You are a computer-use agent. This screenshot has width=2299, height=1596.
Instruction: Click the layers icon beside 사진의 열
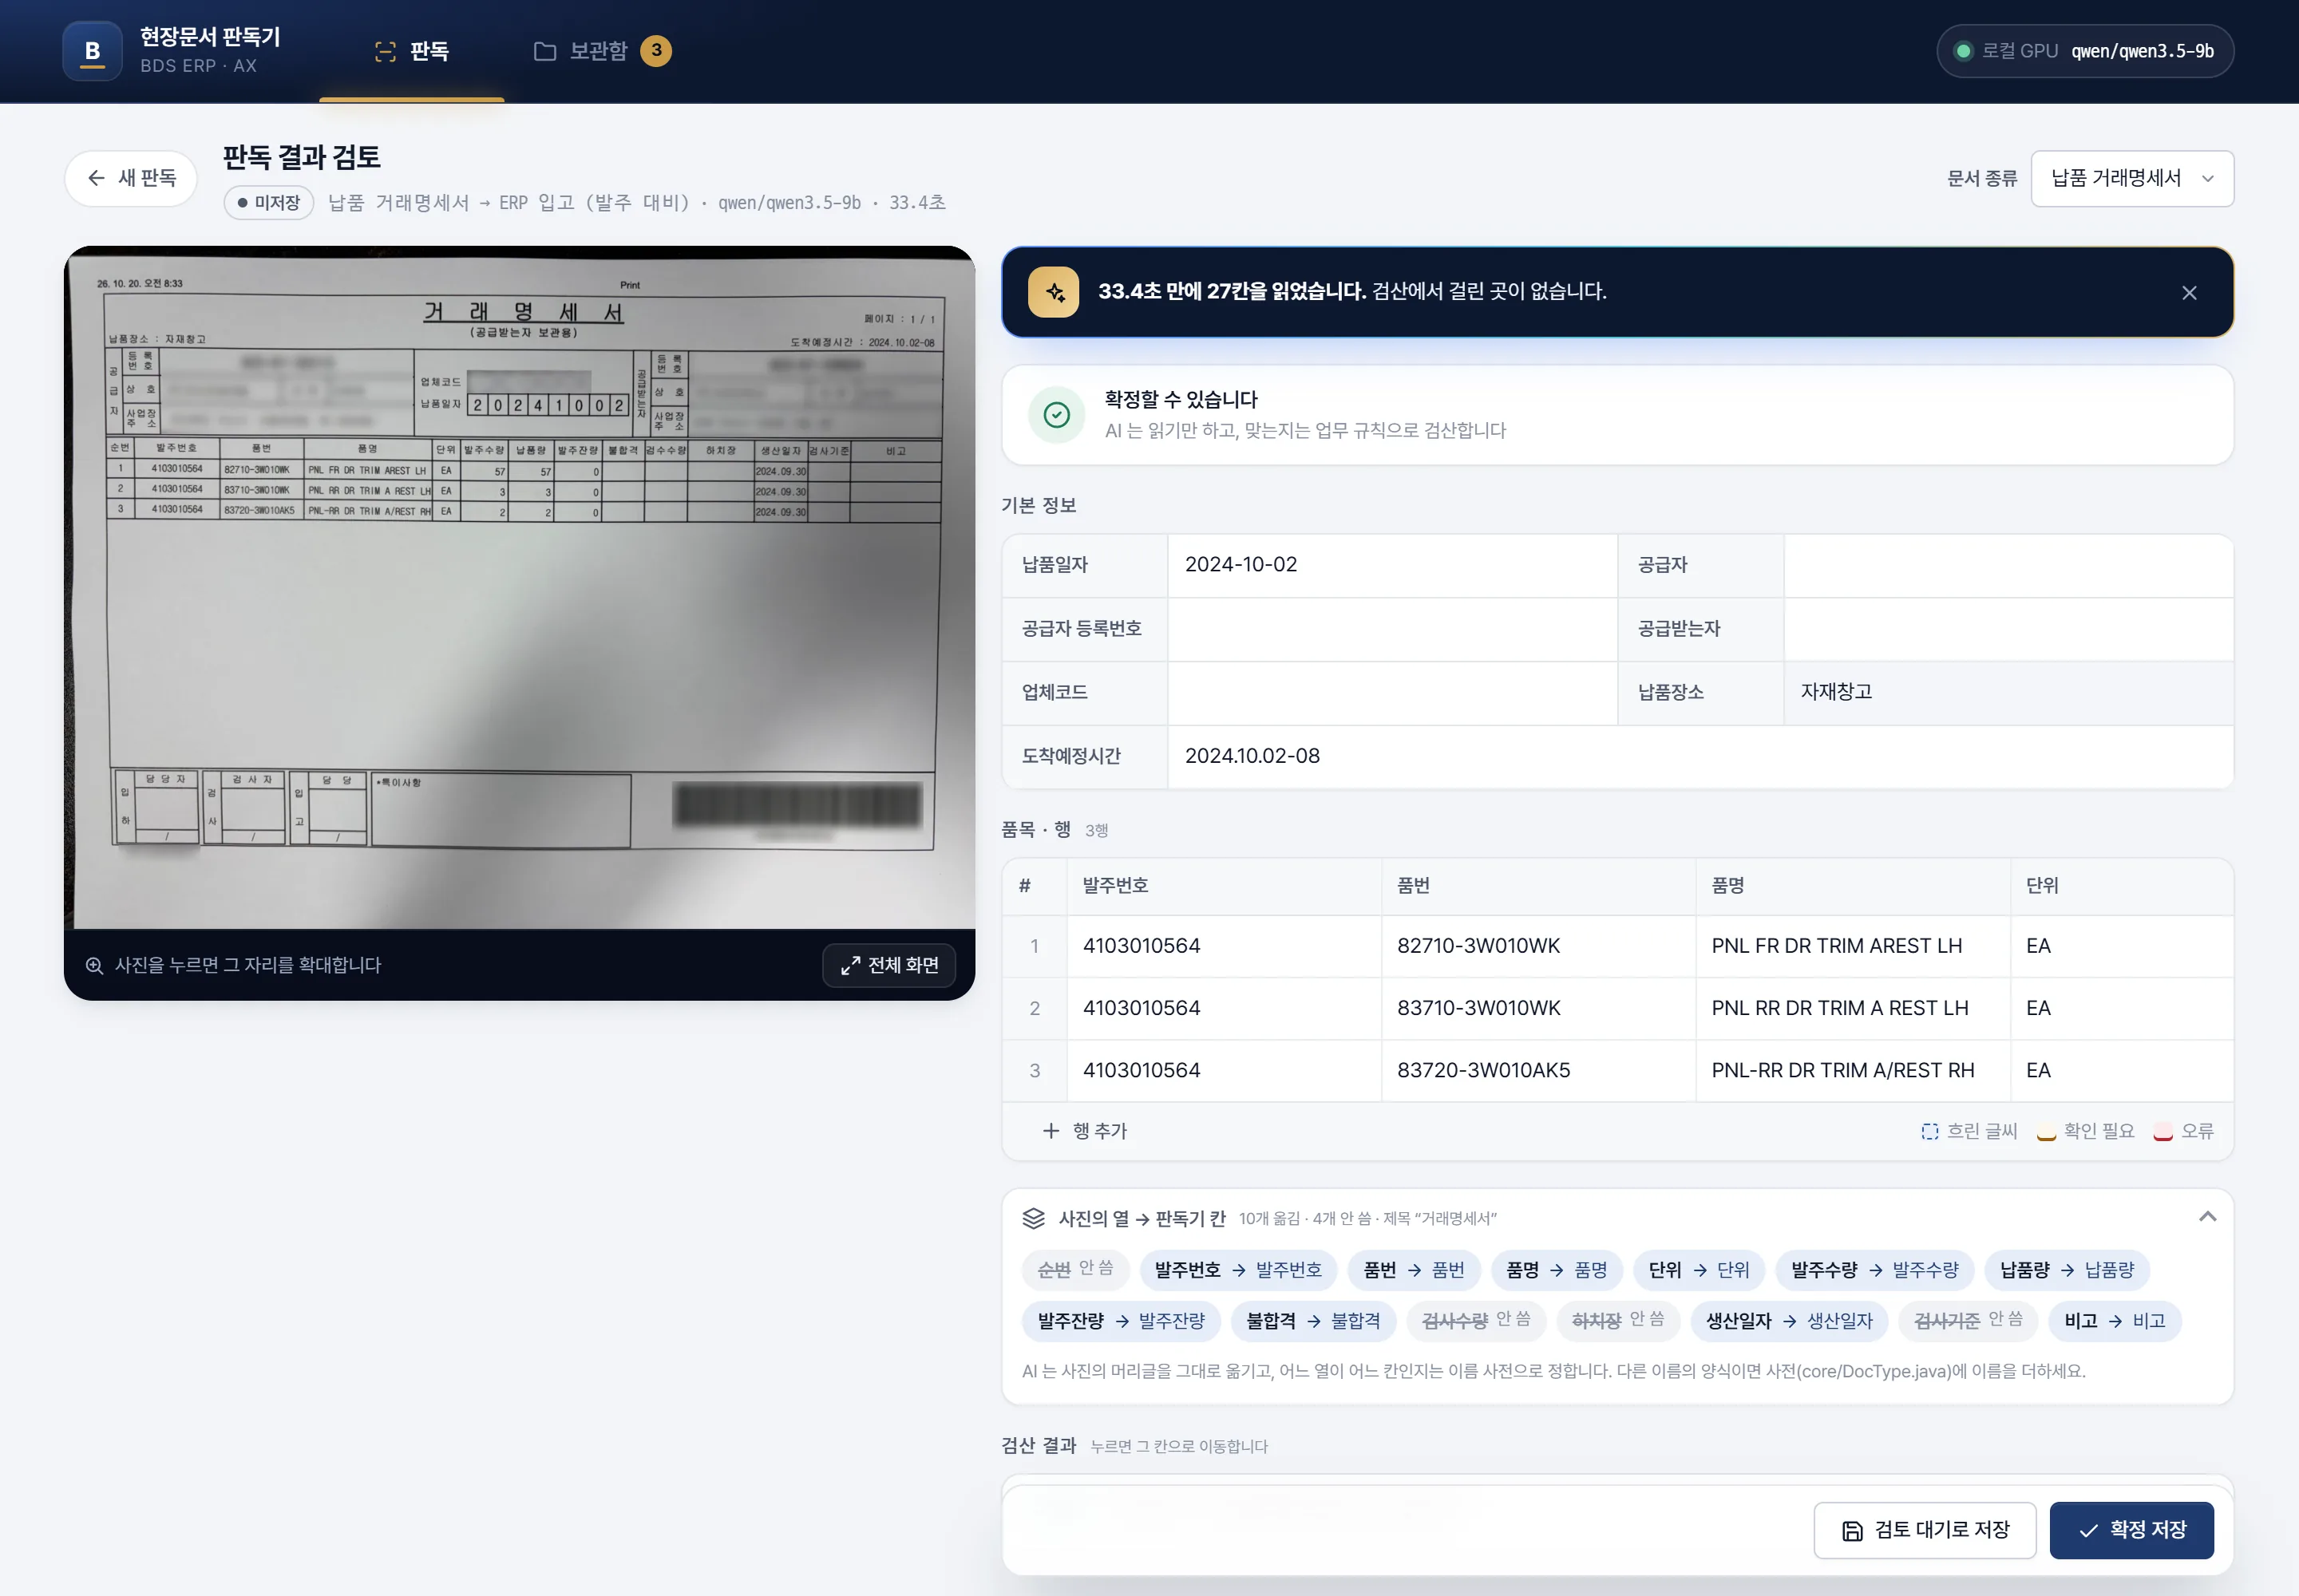click(x=1034, y=1218)
